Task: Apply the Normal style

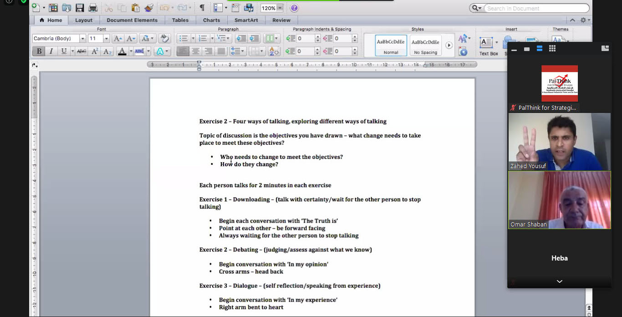Action: pyautogui.click(x=391, y=46)
